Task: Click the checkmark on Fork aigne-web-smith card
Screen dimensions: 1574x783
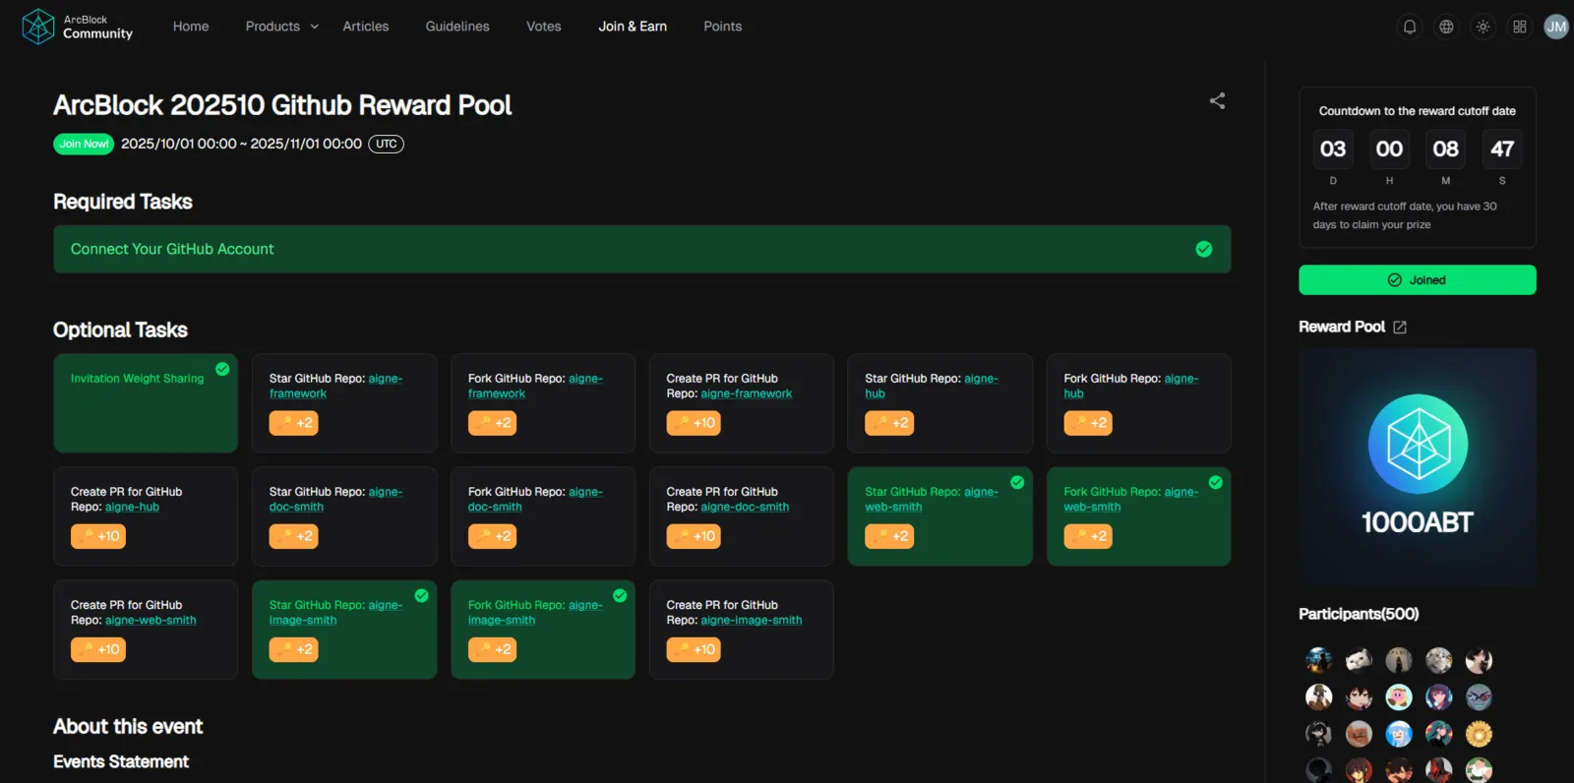Action: [x=1216, y=482]
